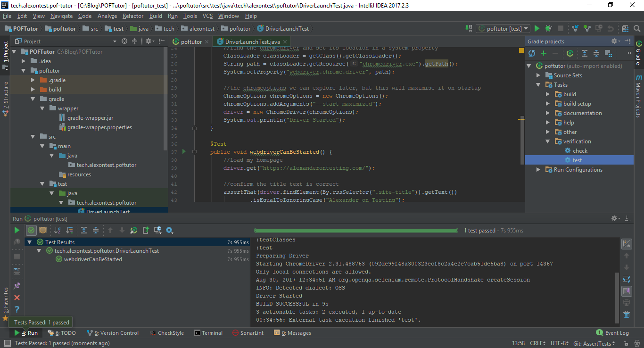The height and width of the screenshot is (348, 644).
Task: Expand the build setup task group
Action: click(548, 104)
